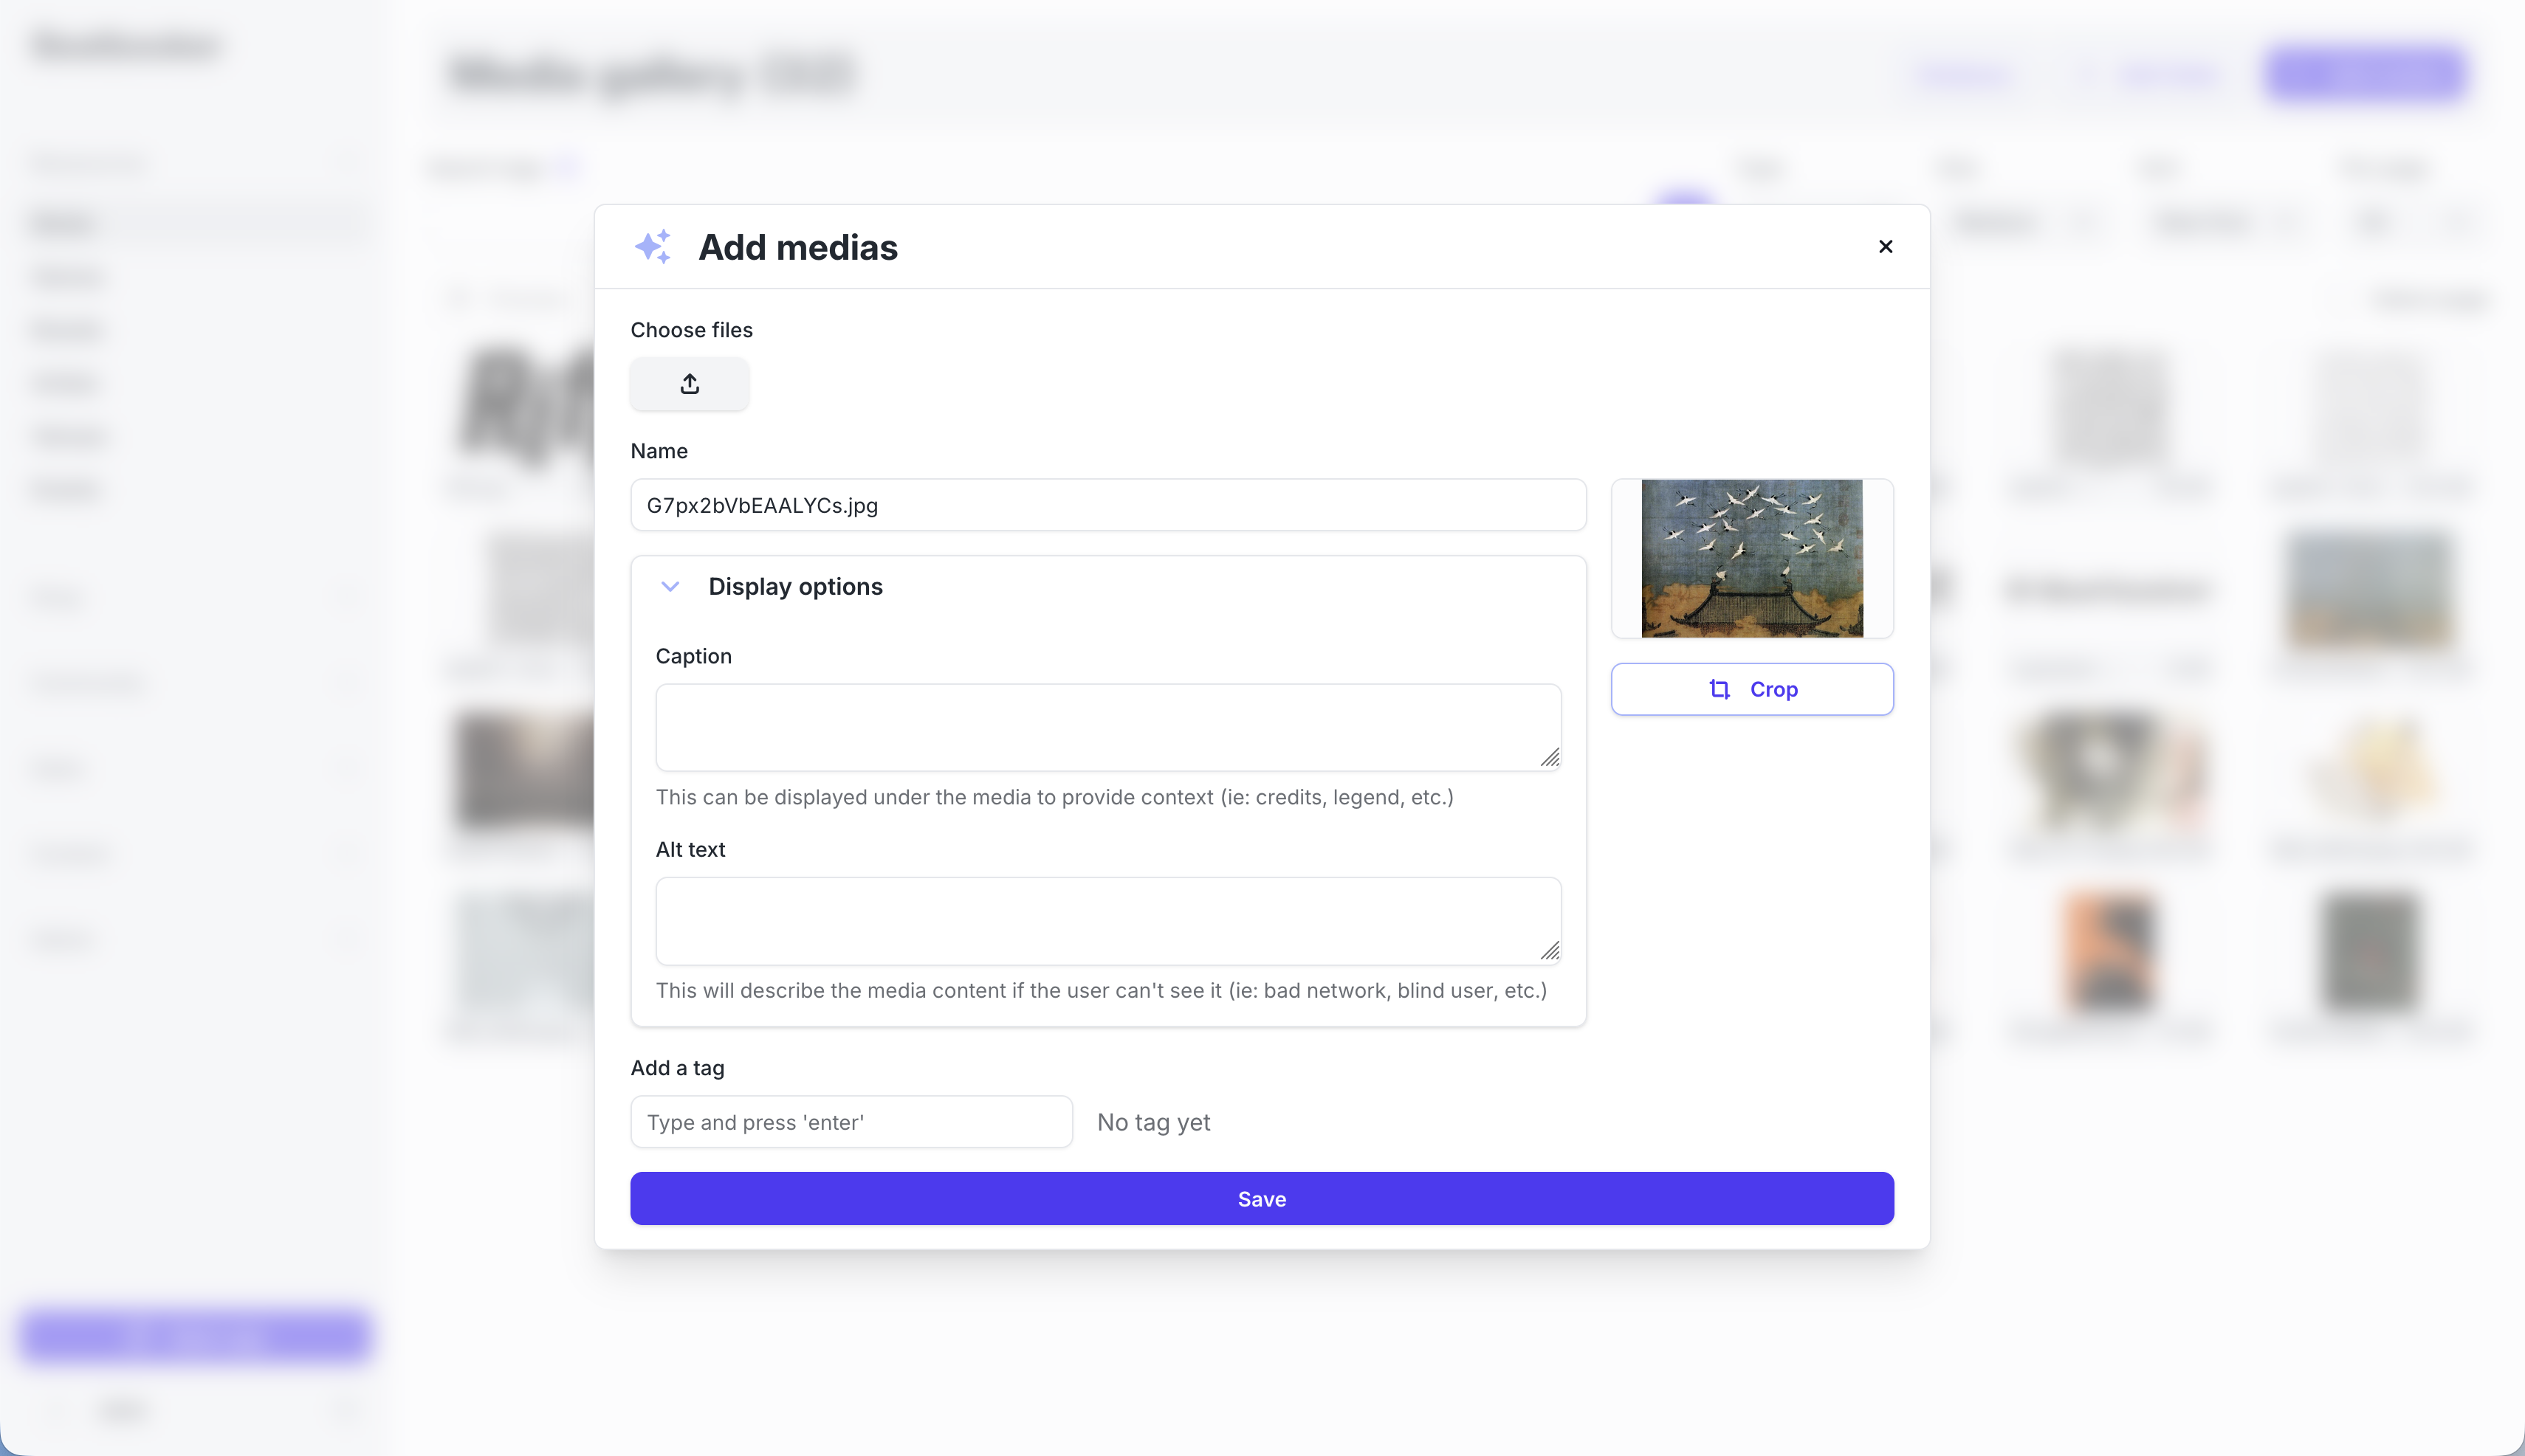
Task: Collapse the Display options chevron
Action: 670,587
